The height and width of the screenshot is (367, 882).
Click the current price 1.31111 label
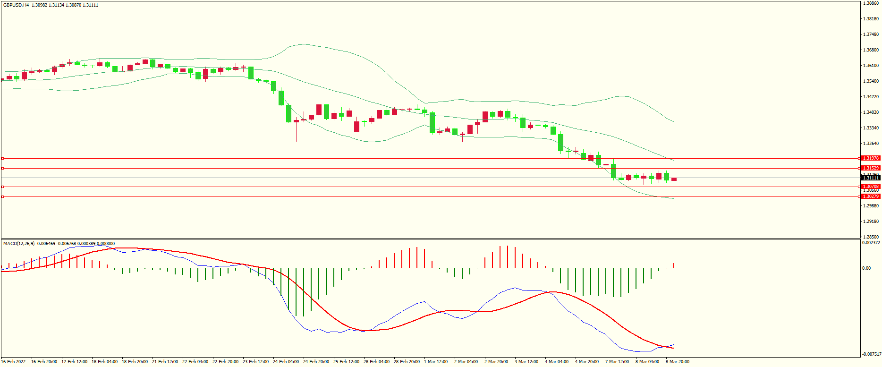[x=871, y=178]
